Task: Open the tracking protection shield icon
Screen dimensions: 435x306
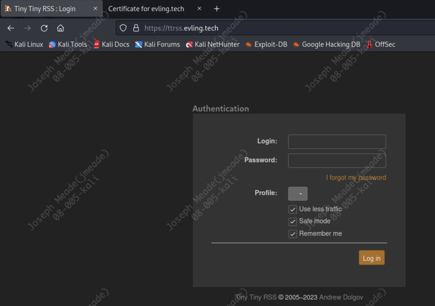Action: point(123,28)
